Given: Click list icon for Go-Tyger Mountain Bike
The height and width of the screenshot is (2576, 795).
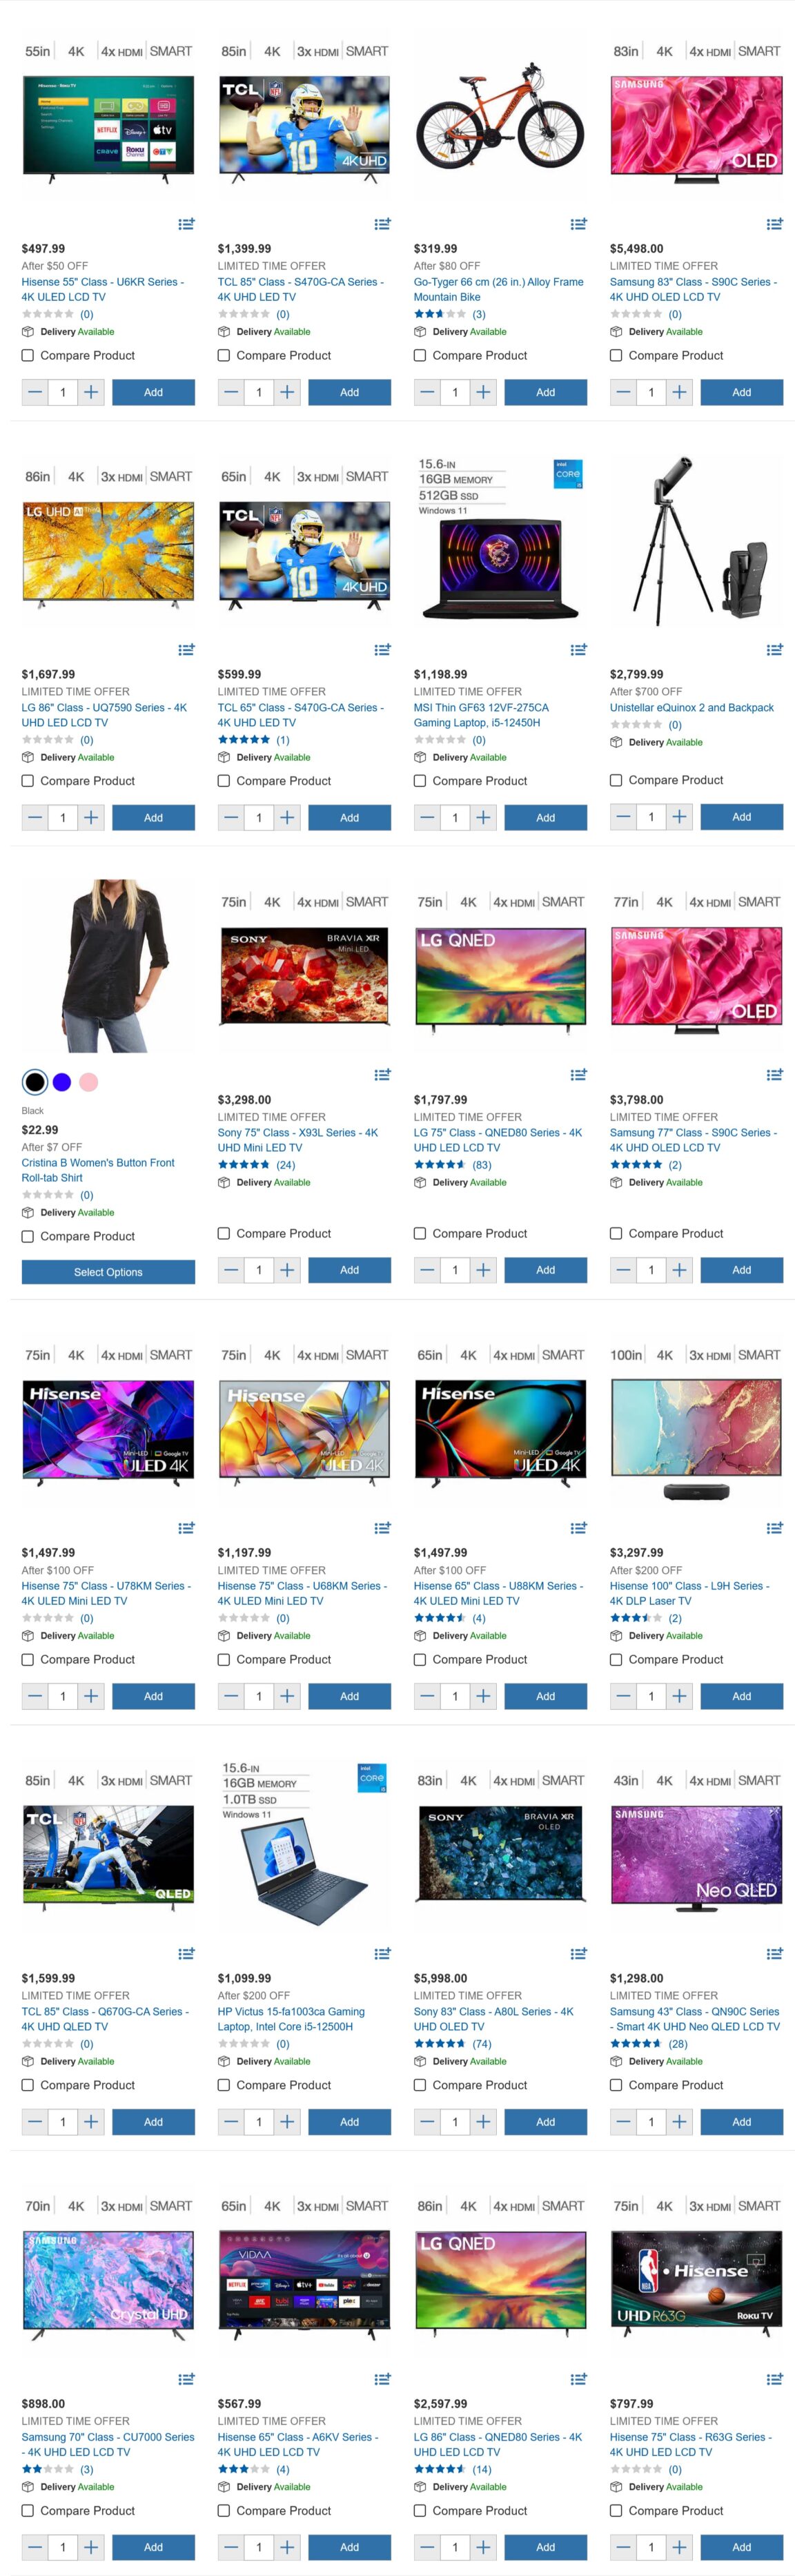Looking at the screenshot, I should pos(578,224).
